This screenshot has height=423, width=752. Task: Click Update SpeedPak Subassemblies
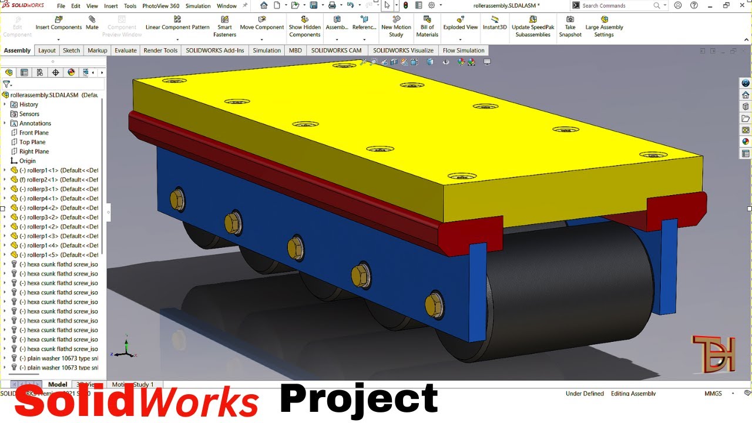(x=533, y=27)
